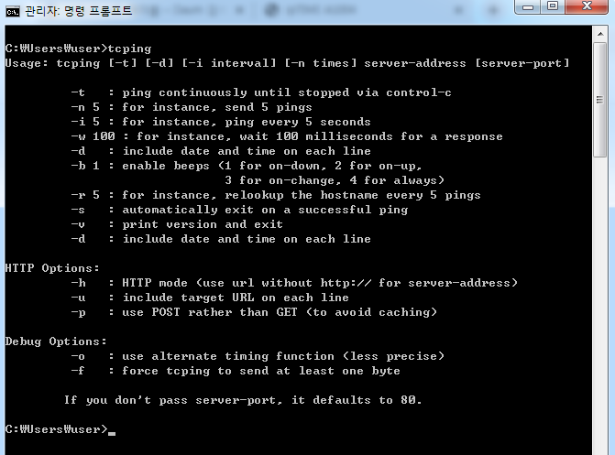The image size is (615, 455).
Task: Click the -f force tcping option line
Action: tap(235, 371)
